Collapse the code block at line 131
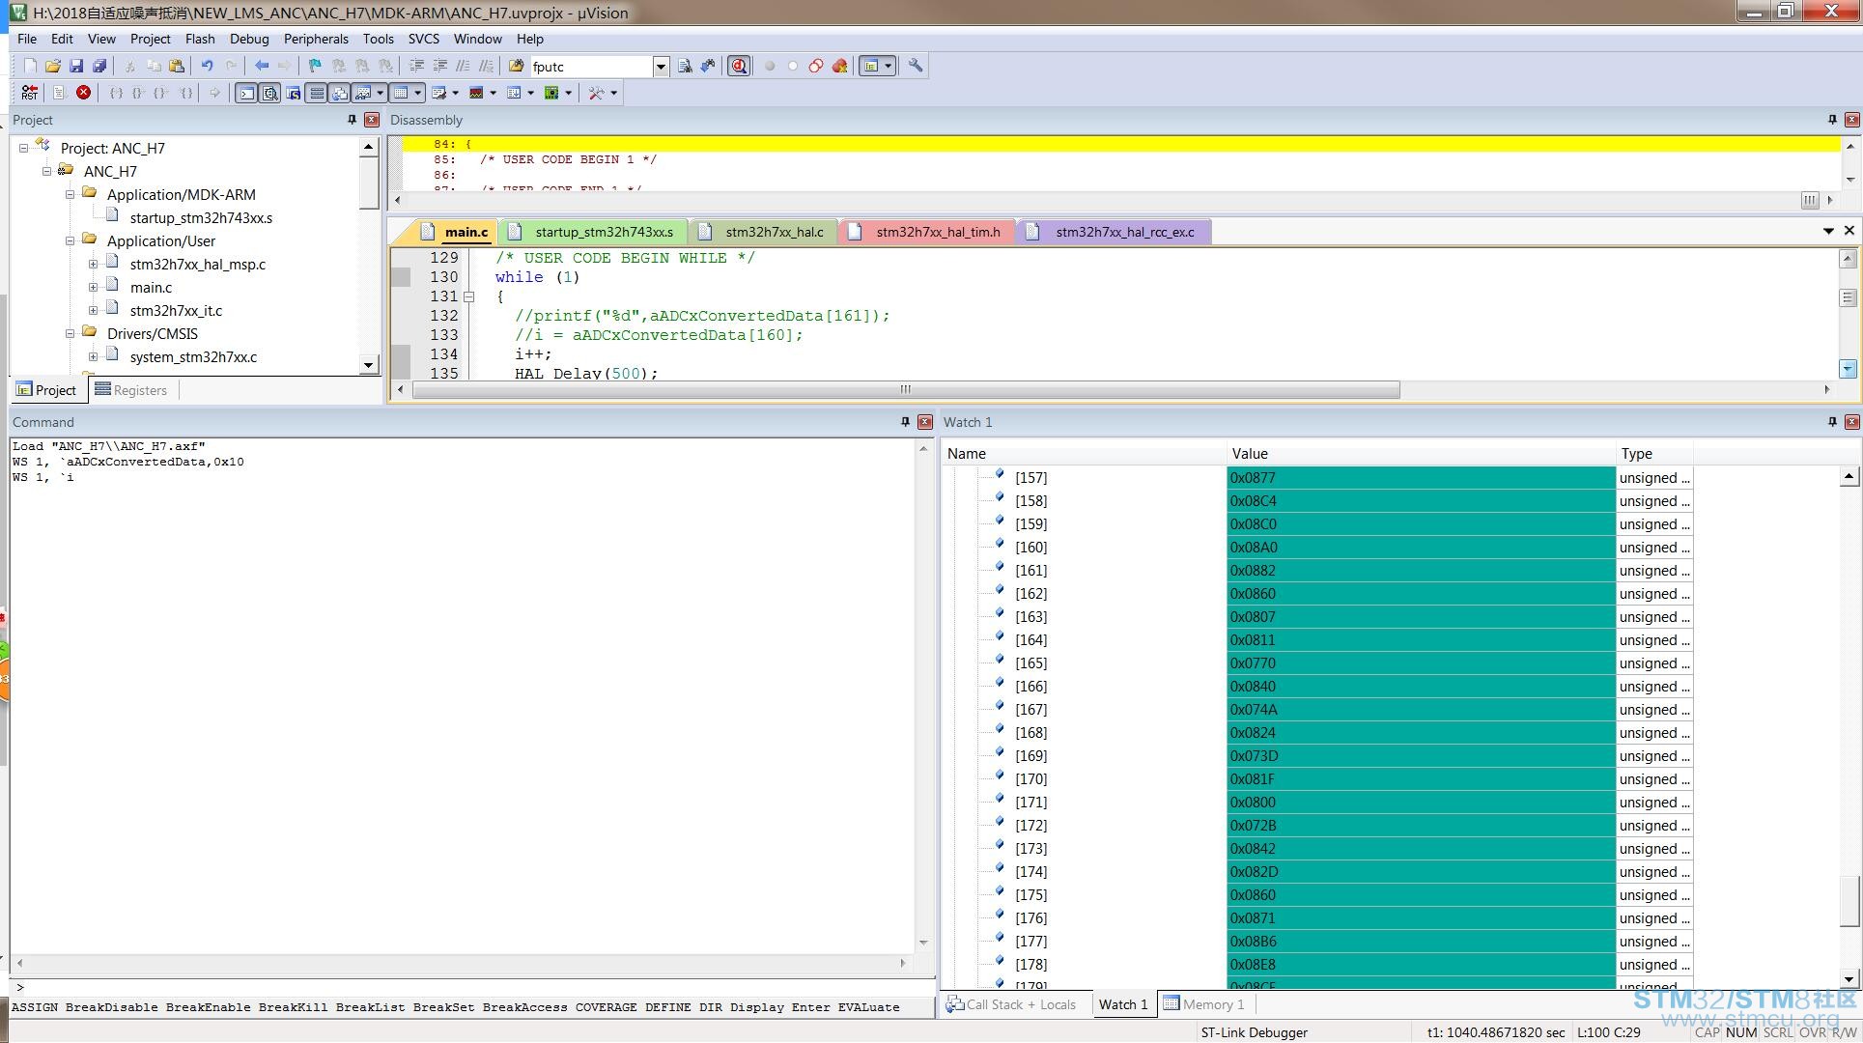1863x1043 pixels. (469, 296)
